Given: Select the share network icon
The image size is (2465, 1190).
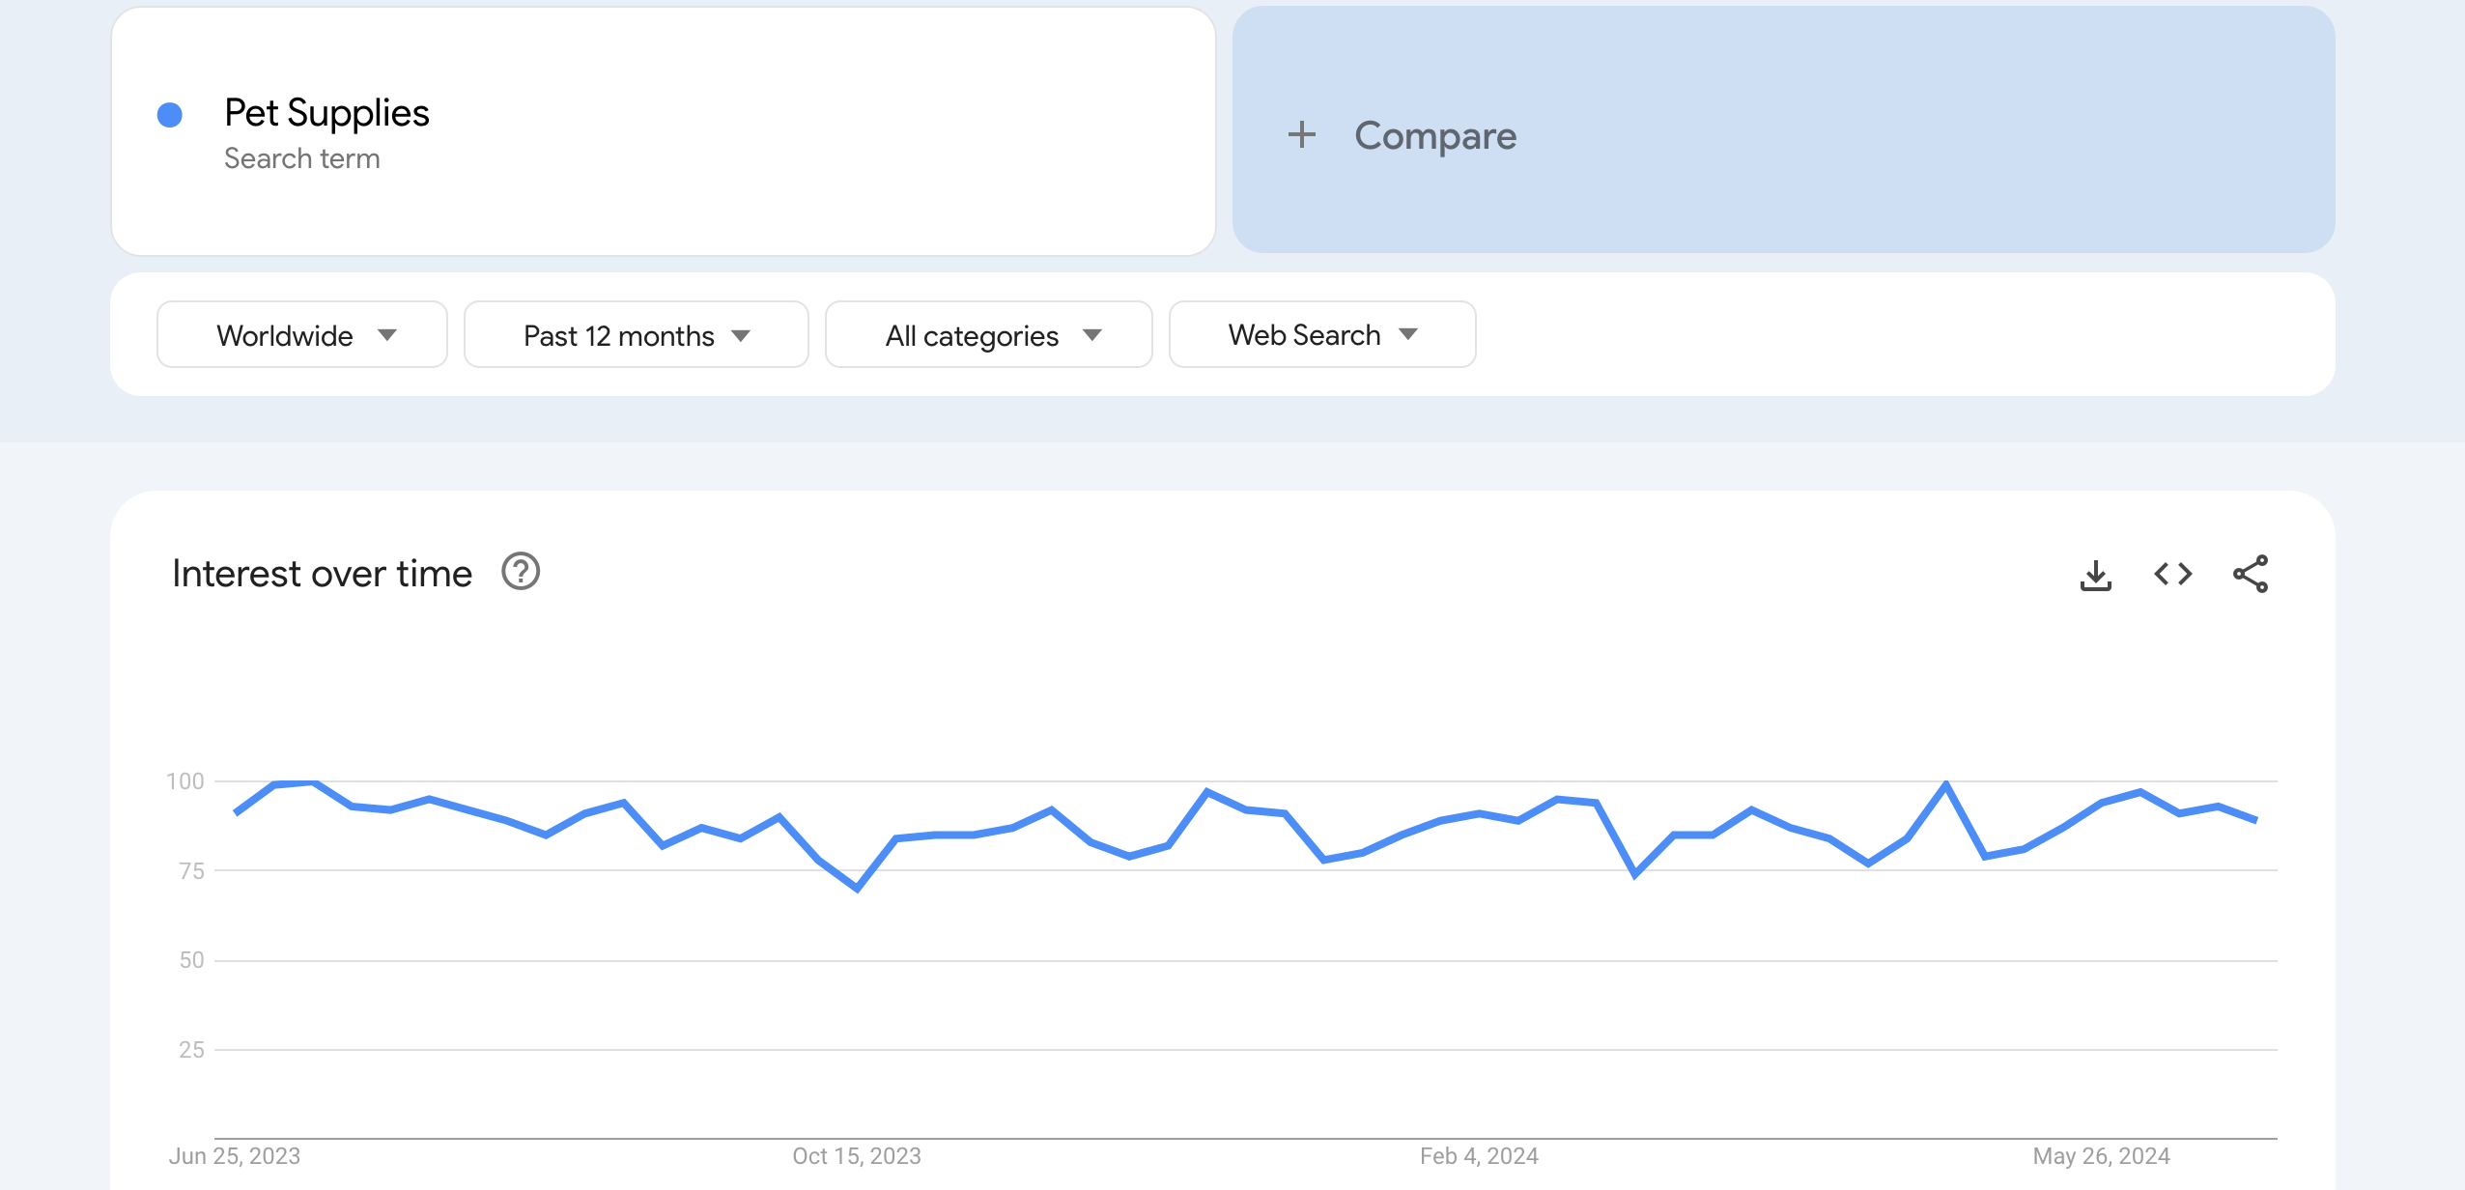Looking at the screenshot, I should [2252, 573].
